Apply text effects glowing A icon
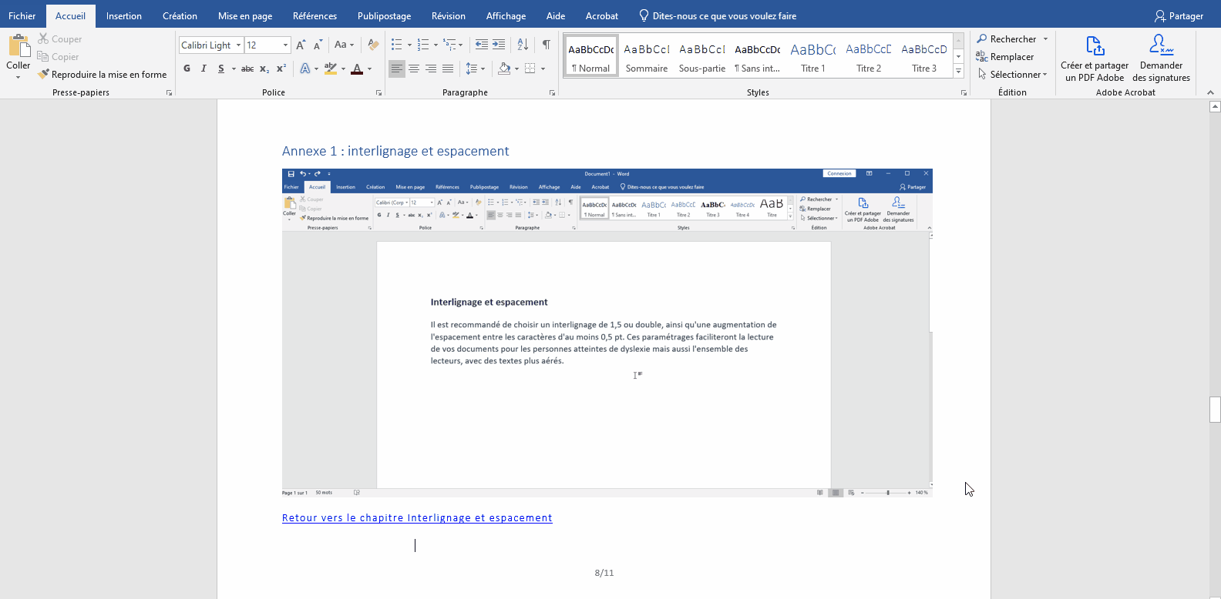This screenshot has width=1221, height=599. pyautogui.click(x=305, y=69)
